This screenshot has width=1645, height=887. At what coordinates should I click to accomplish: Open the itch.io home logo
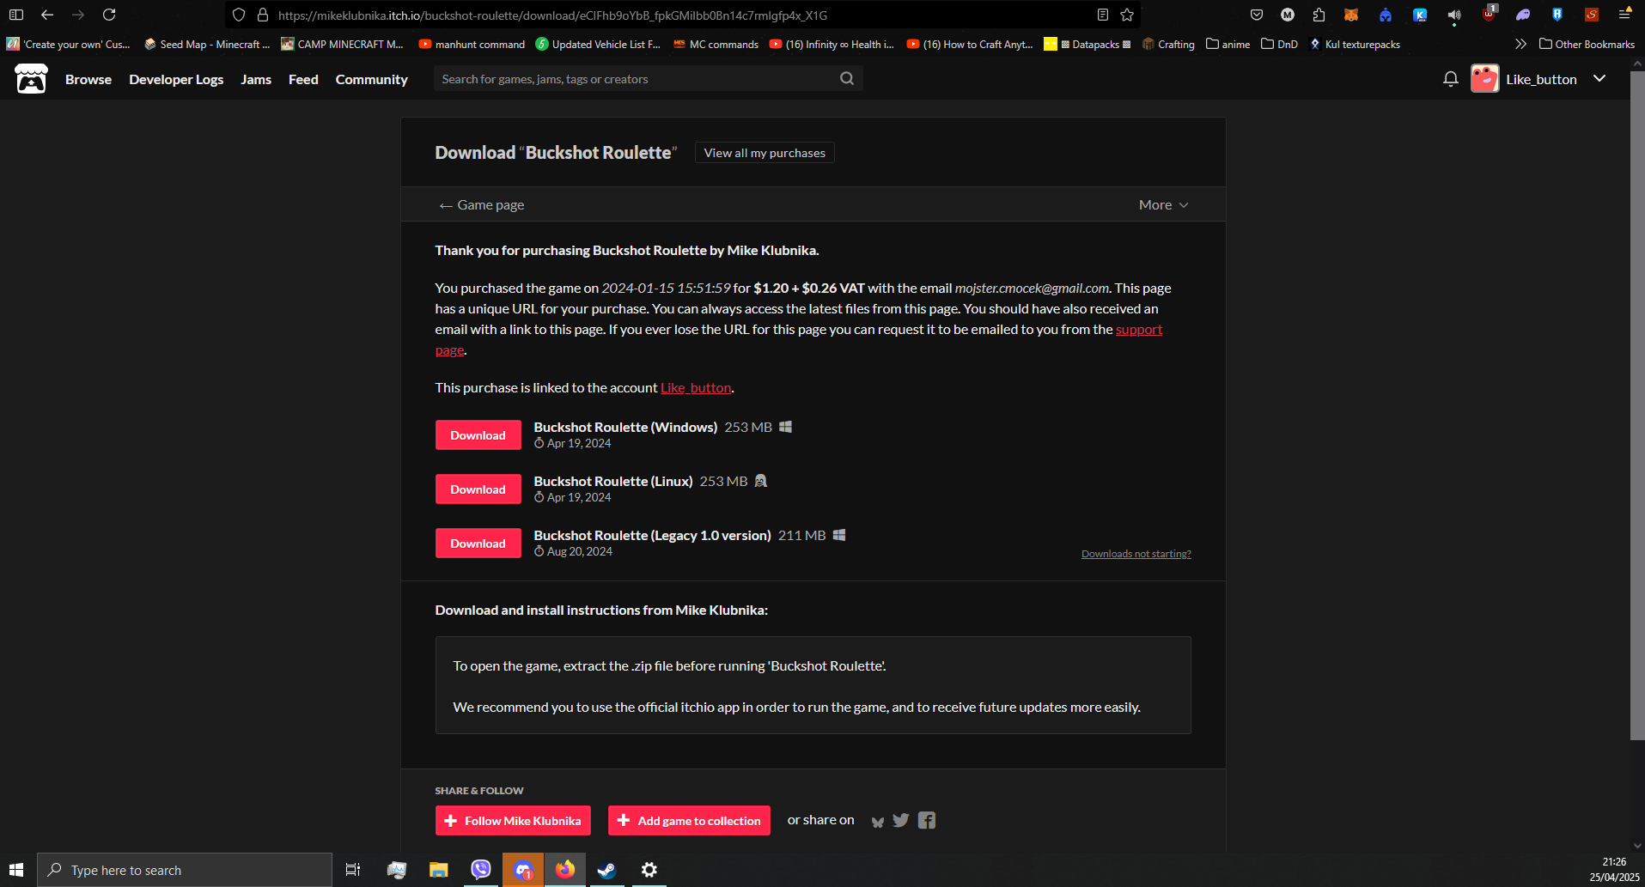tap(31, 79)
